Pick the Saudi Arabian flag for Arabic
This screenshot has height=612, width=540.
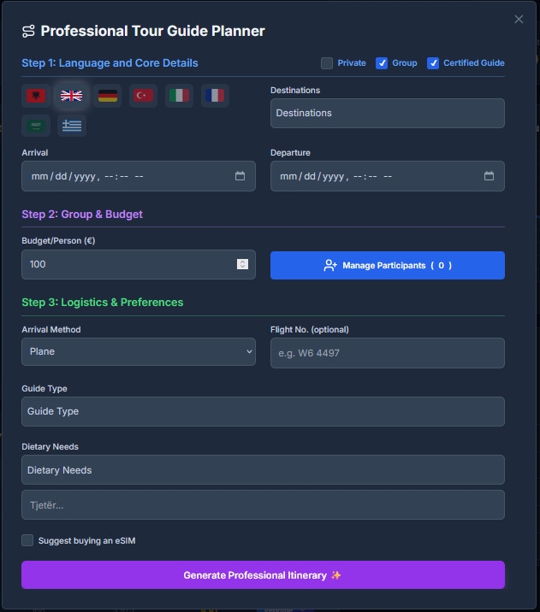point(35,126)
